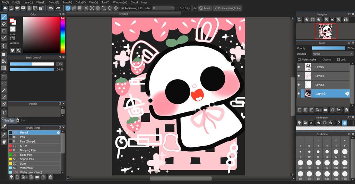Duplicate layer using the Layer panel icon
This screenshot has width=355, height=184.
332,110
